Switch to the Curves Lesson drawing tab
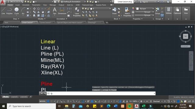 45,22
